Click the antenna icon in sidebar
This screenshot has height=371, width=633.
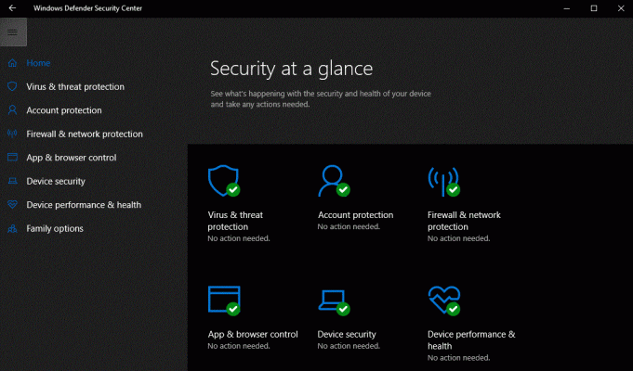click(12, 134)
